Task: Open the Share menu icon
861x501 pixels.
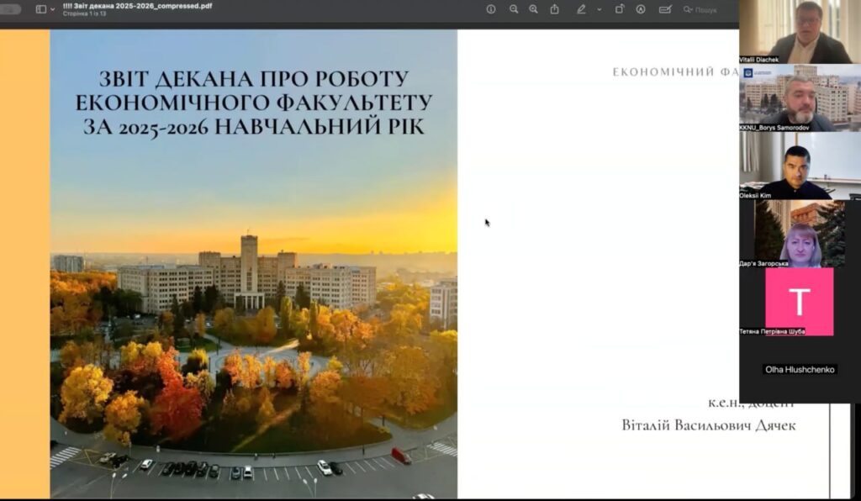Action: (555, 9)
